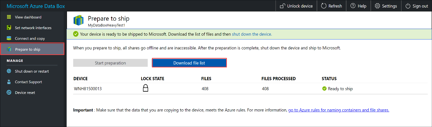Click the Unlock device padlock icon
Screen dimensions: 432x127
(282, 6)
